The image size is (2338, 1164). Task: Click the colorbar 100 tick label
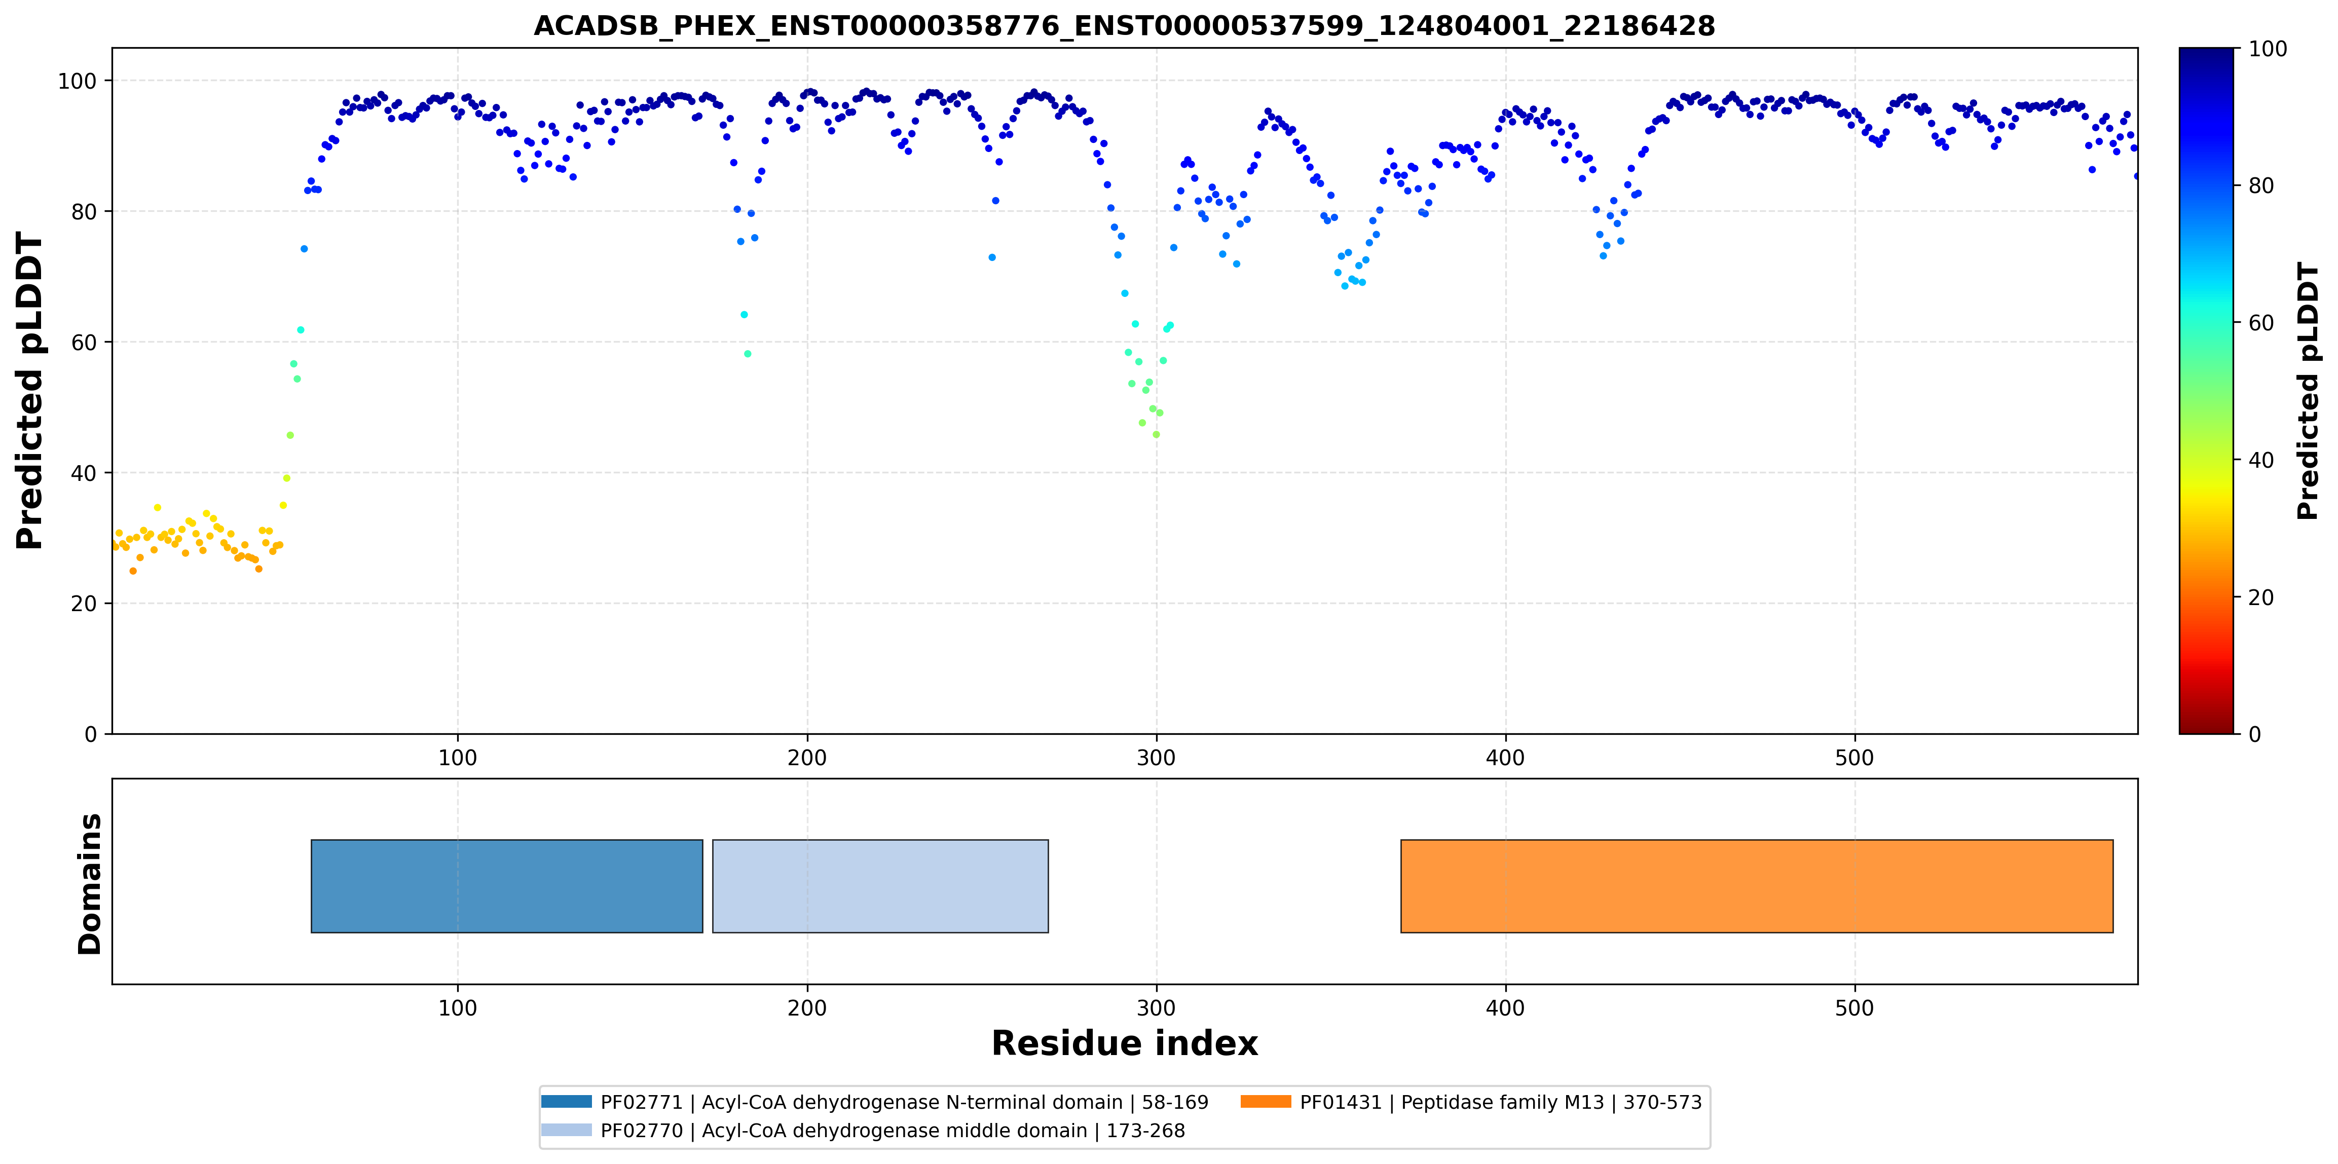pos(2267,49)
